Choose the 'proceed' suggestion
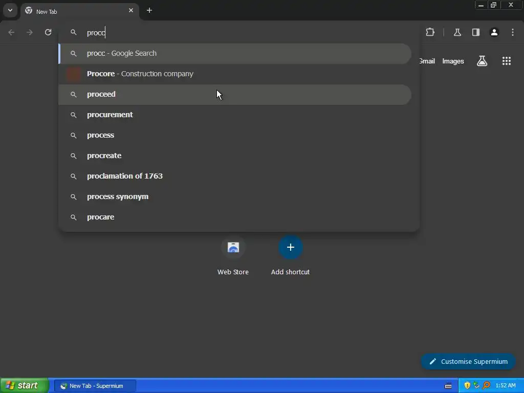 pyautogui.click(x=235, y=95)
